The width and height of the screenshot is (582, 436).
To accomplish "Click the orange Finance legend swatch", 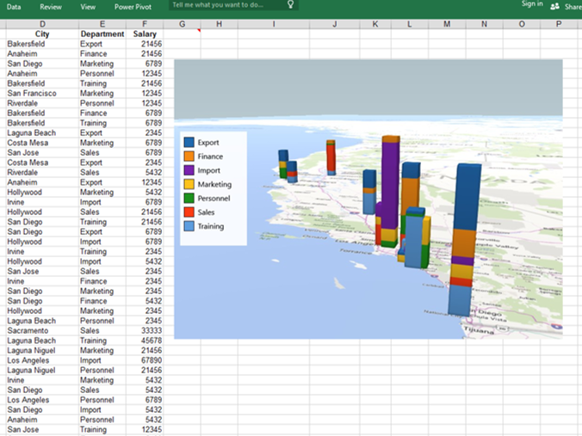I will [x=189, y=157].
